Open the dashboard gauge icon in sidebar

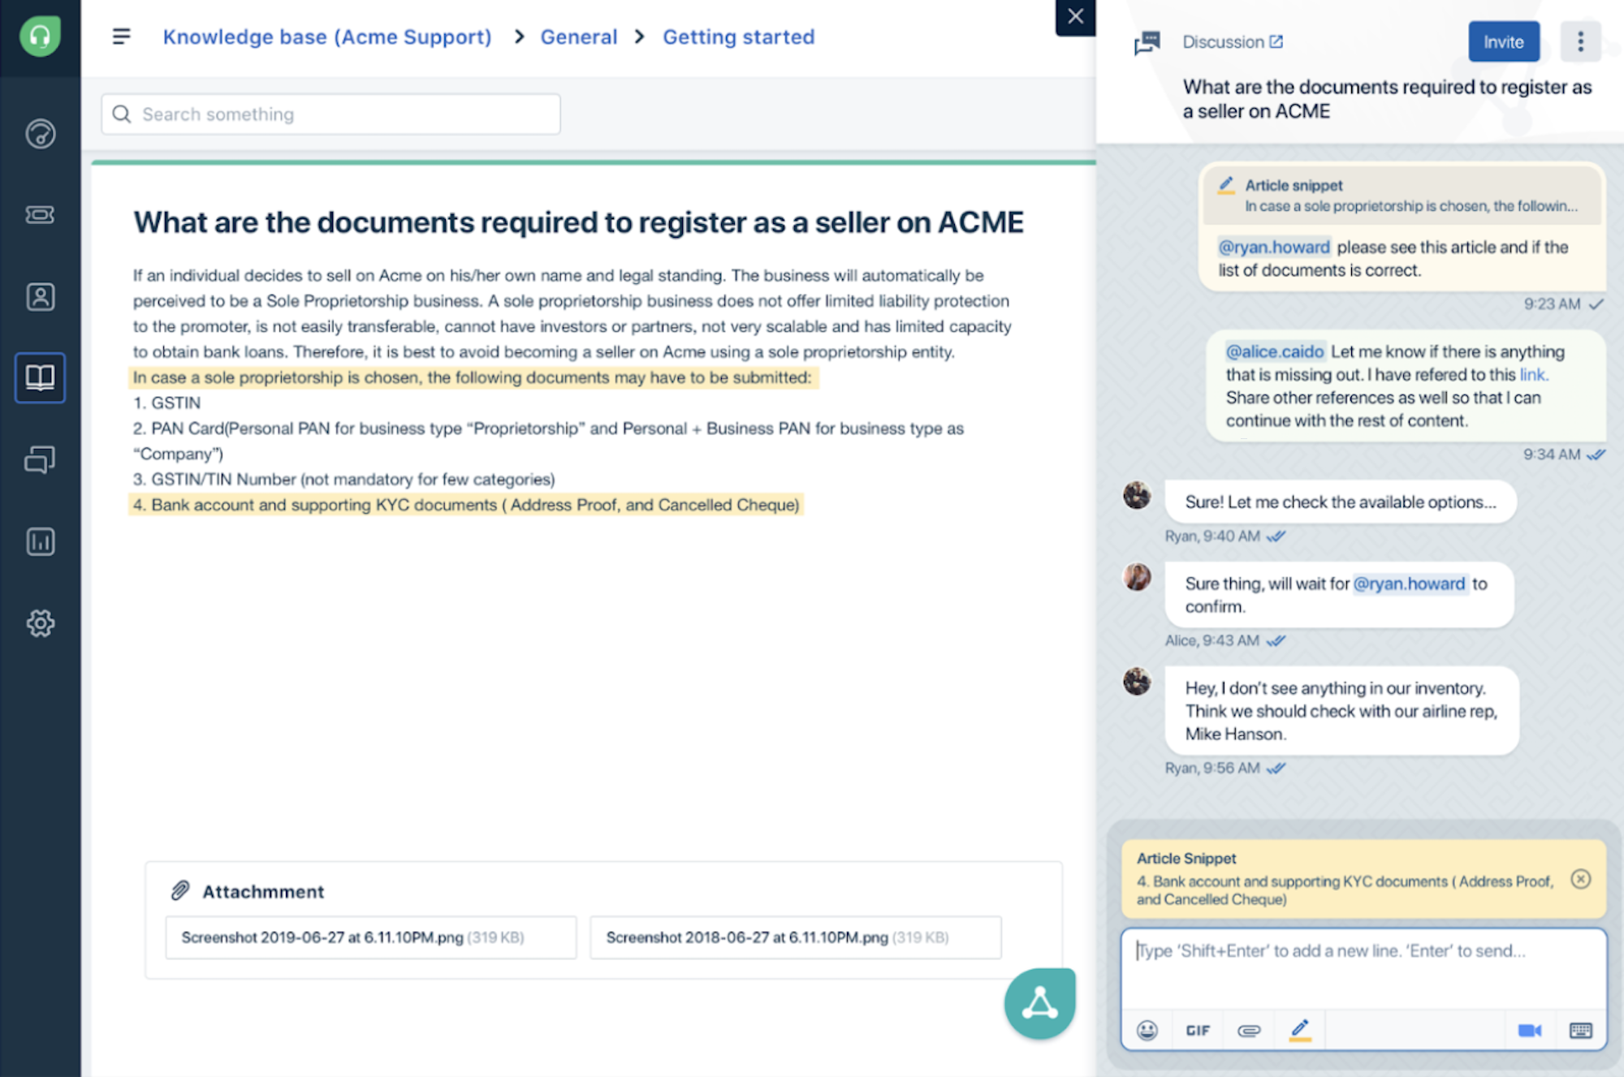tap(40, 134)
